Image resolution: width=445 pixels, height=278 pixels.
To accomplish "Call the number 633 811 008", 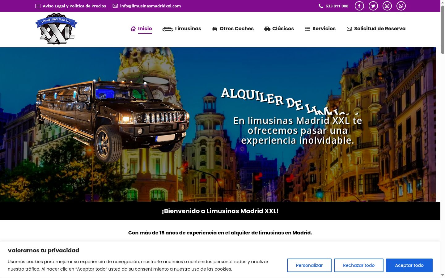I will point(337,6).
